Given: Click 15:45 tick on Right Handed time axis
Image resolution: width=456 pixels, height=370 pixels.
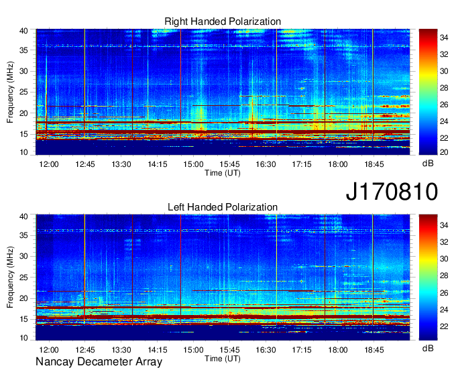Looking at the screenshot, I should [229, 164].
